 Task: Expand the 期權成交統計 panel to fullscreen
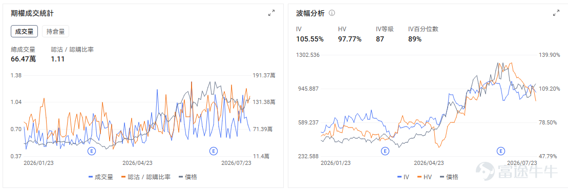(271, 13)
